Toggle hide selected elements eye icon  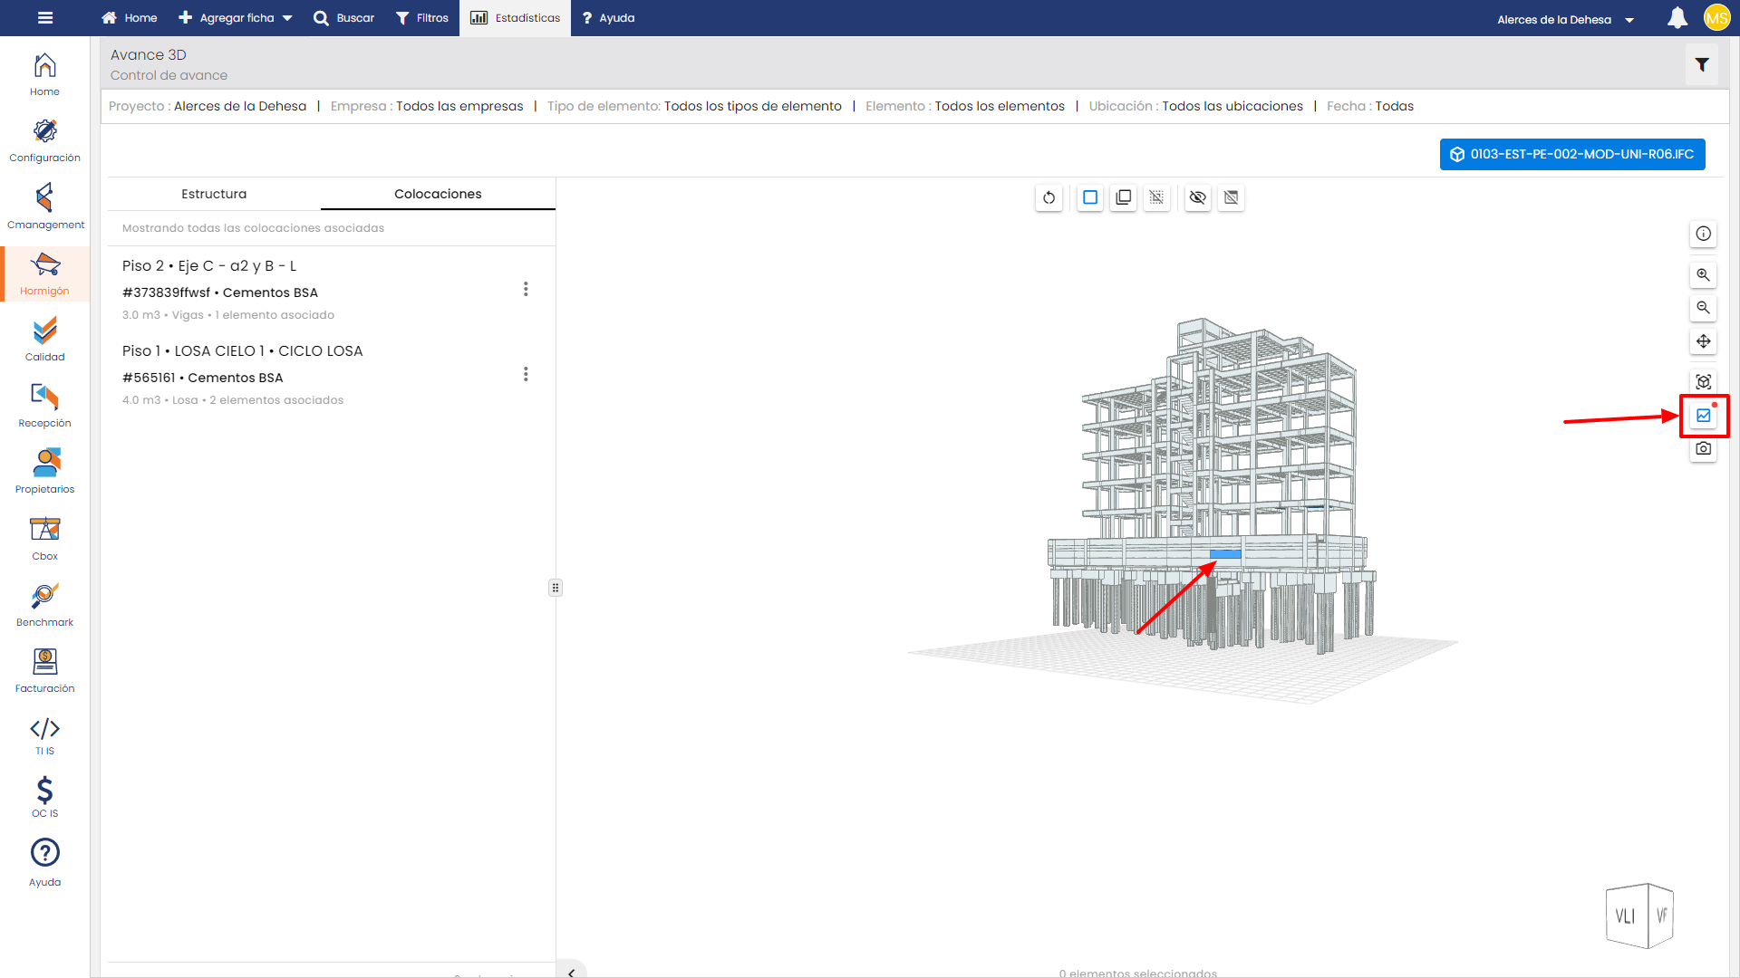[1197, 197]
